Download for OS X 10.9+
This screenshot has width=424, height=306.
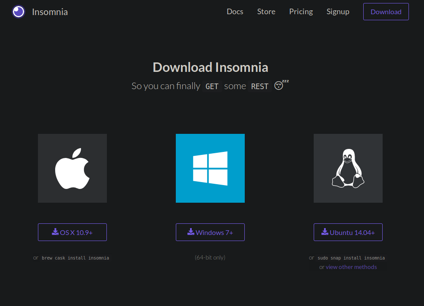[72, 232]
